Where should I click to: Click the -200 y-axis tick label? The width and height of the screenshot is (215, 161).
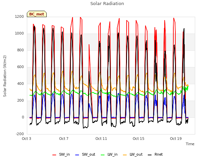click(x=20, y=134)
